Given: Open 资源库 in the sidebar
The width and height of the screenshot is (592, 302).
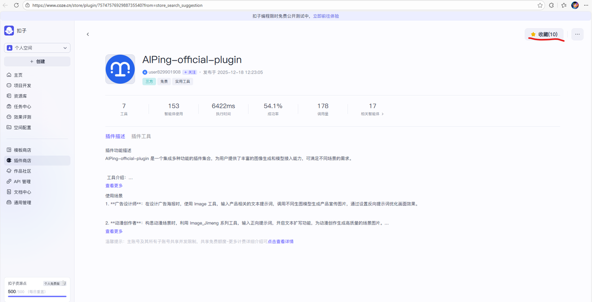Looking at the screenshot, I should pyautogui.click(x=37, y=96).
